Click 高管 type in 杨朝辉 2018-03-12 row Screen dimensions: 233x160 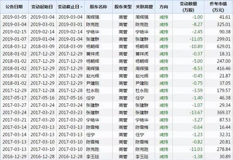click(123, 47)
